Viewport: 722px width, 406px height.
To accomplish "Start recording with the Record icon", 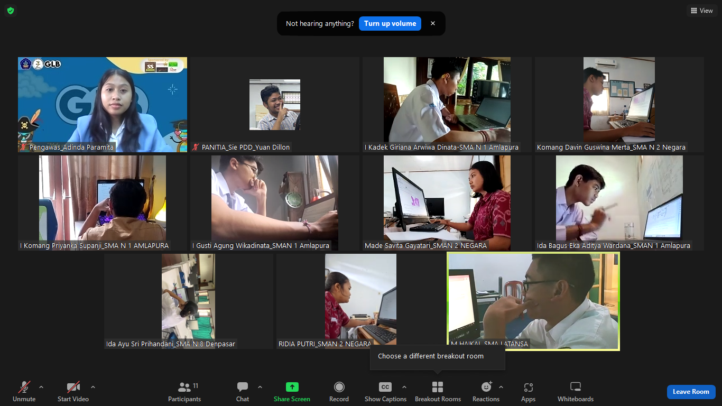I will pos(339,387).
